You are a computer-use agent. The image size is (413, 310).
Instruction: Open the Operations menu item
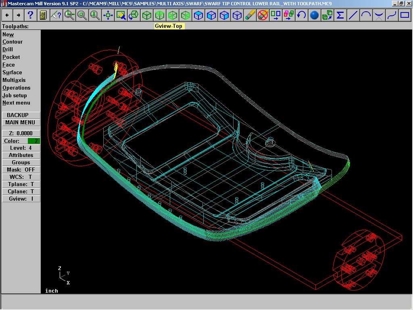coord(16,88)
